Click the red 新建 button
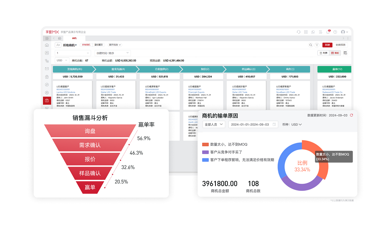 tap(328, 45)
